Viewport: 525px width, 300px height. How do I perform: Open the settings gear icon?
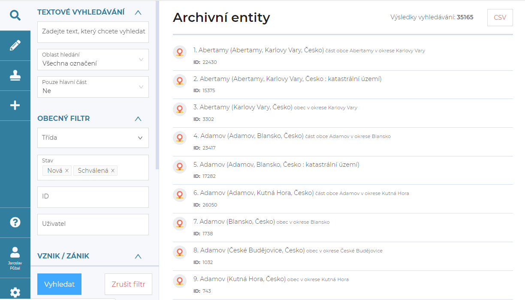[x=15, y=292]
